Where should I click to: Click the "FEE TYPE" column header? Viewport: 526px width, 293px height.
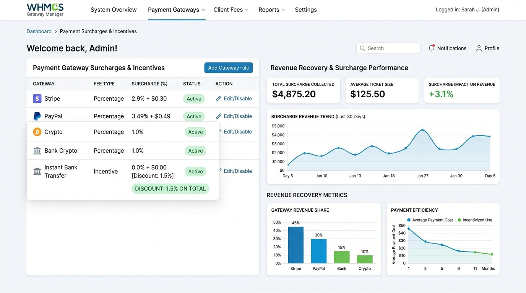point(104,84)
